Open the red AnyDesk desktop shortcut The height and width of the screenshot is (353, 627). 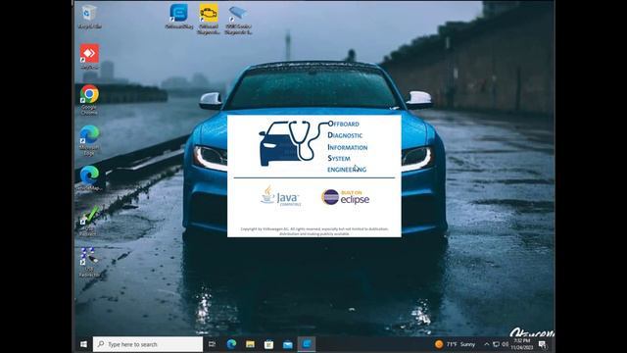(89, 57)
